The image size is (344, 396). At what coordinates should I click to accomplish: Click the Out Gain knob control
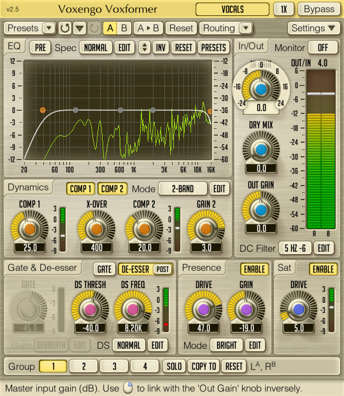pos(261,210)
